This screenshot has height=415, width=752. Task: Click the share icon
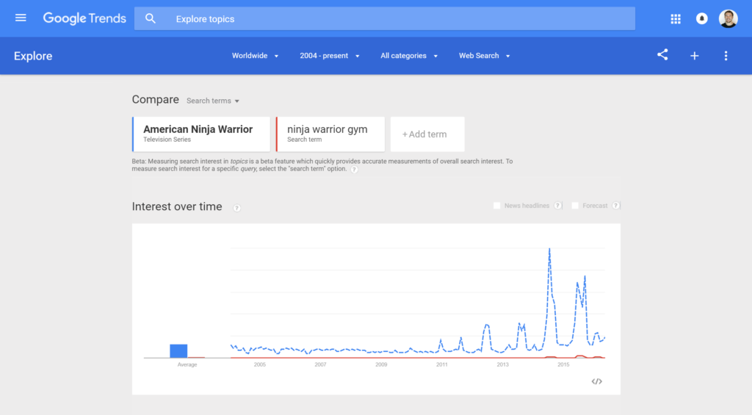pos(662,54)
